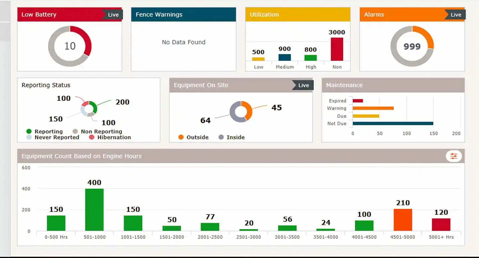This screenshot has height=258, width=479.
Task: Toggle the Inside legend item
Action: (232, 137)
